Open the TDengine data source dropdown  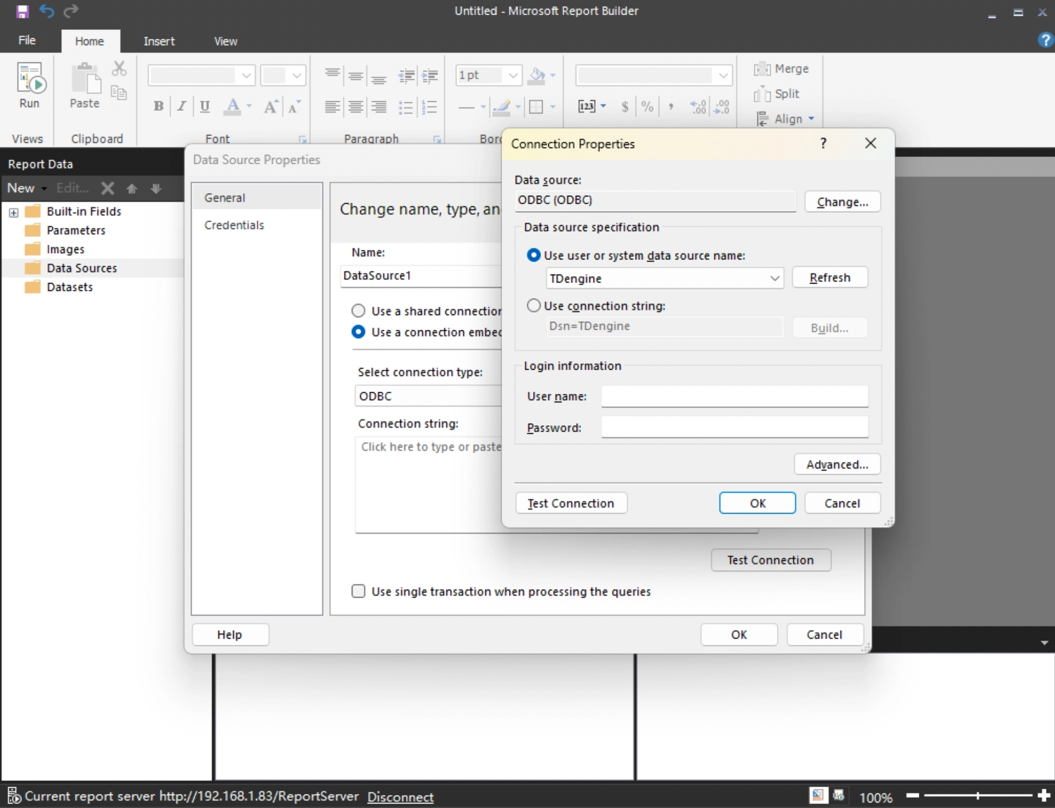(x=775, y=279)
